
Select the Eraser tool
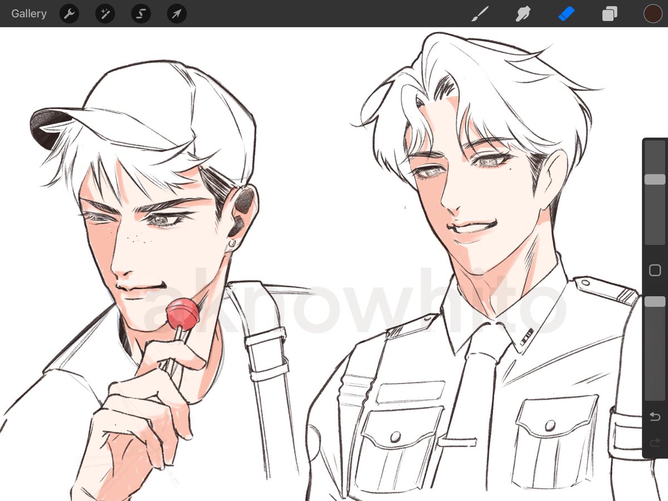click(x=566, y=13)
